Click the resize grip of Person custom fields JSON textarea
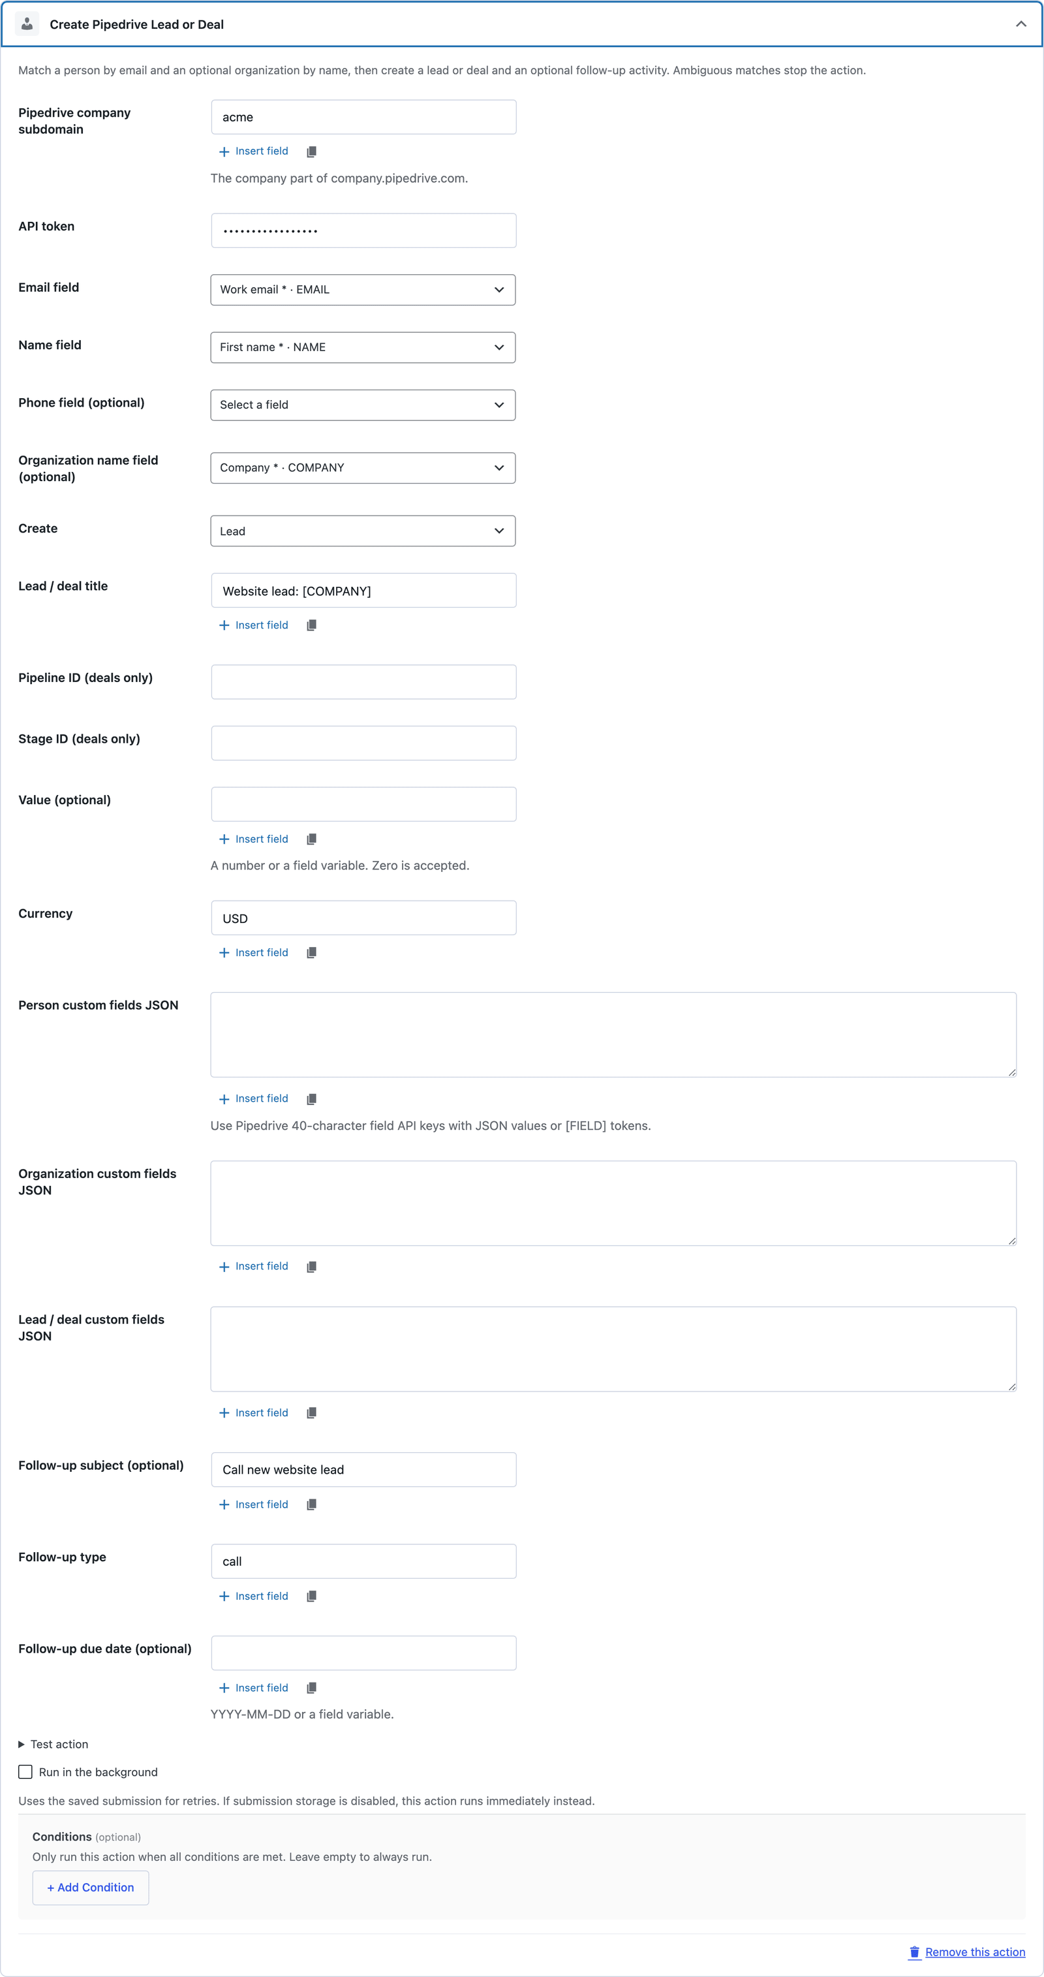 click(1012, 1072)
